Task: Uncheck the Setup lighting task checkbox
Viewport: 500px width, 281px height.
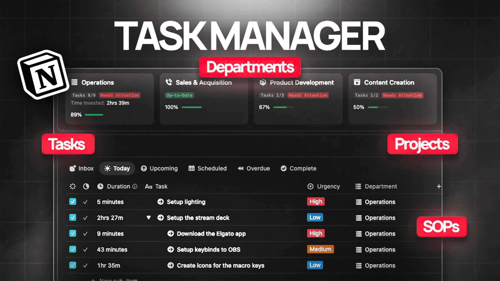Action: coord(73,202)
